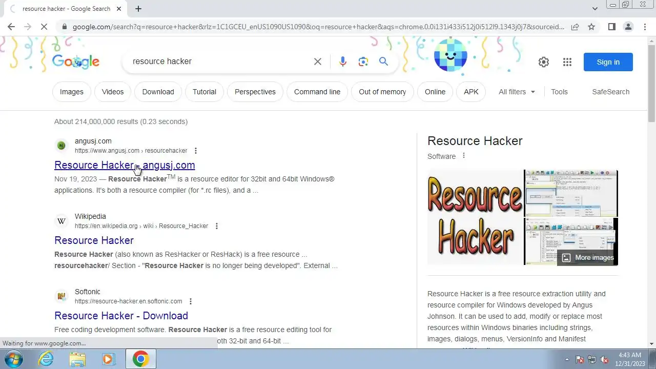Open the Action Center flag in the tray

[x=580, y=359]
